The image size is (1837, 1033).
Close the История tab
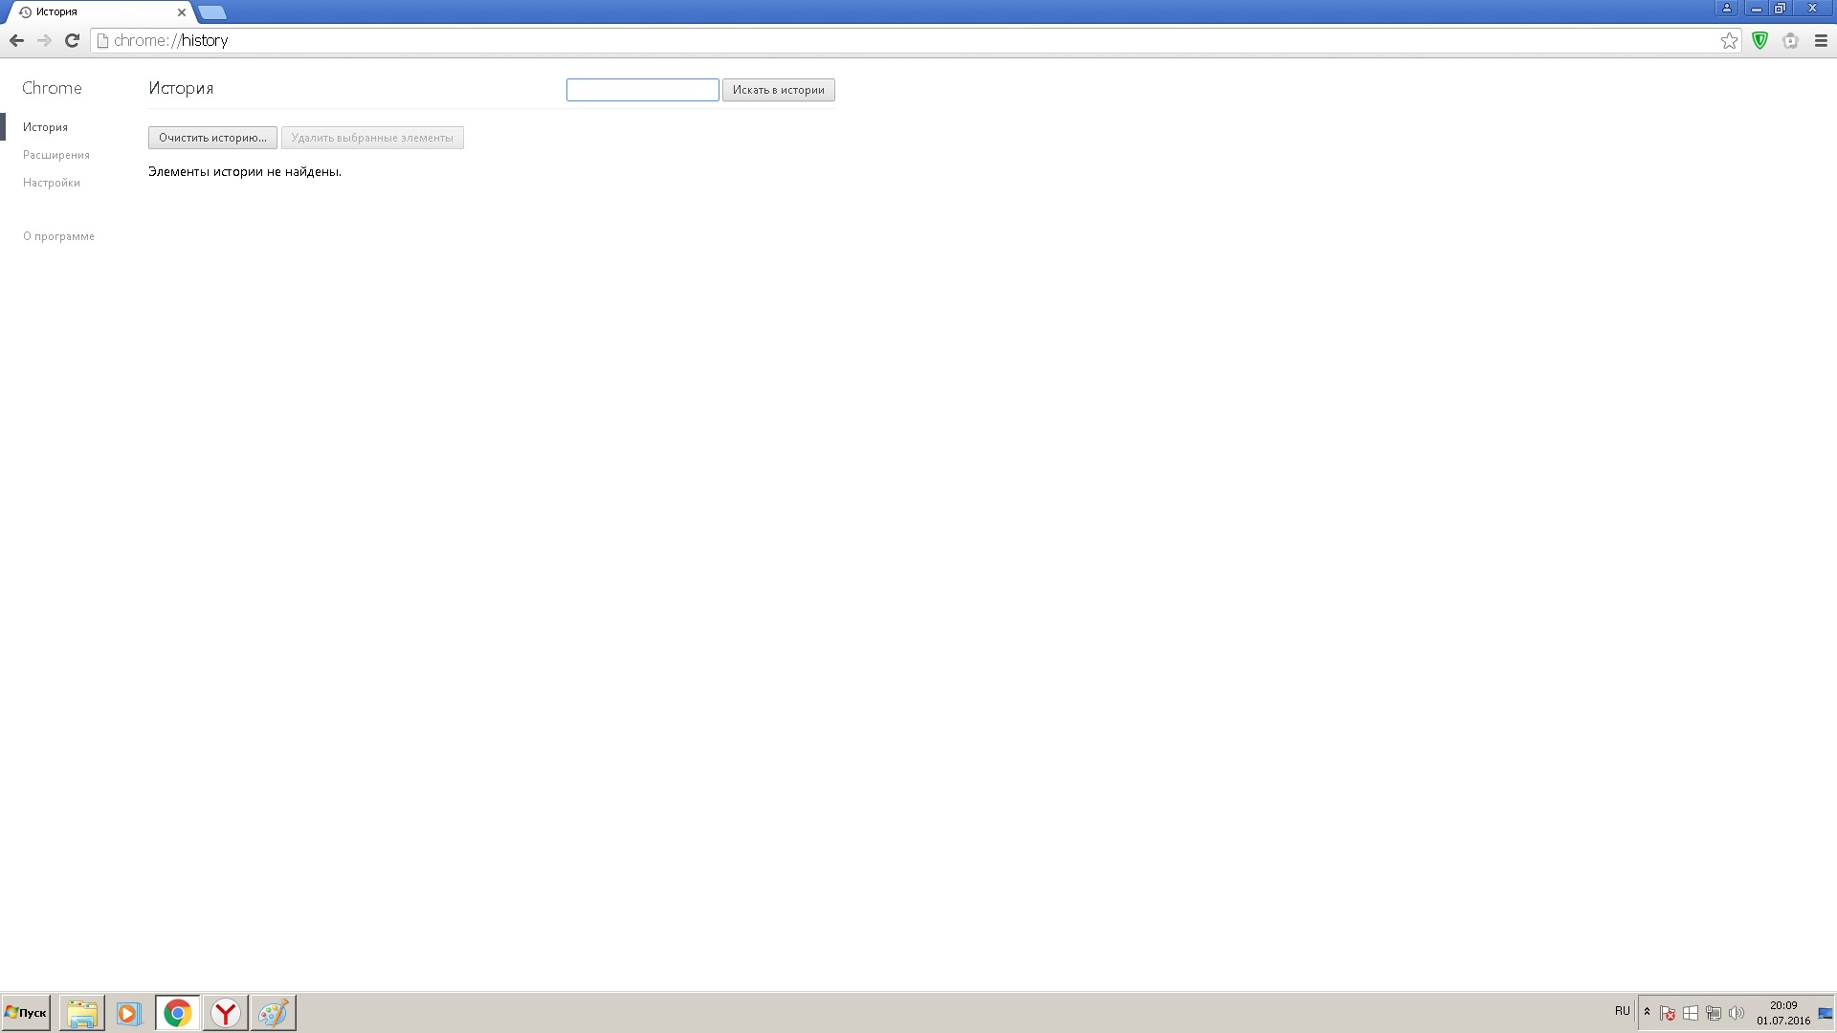tap(182, 12)
